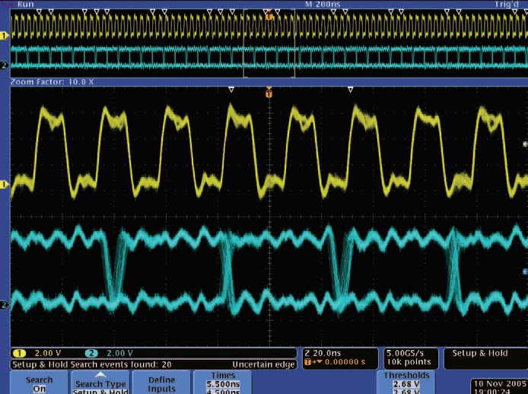The image size is (528, 394).
Task: Toggle Search On button
Action: coord(39,383)
